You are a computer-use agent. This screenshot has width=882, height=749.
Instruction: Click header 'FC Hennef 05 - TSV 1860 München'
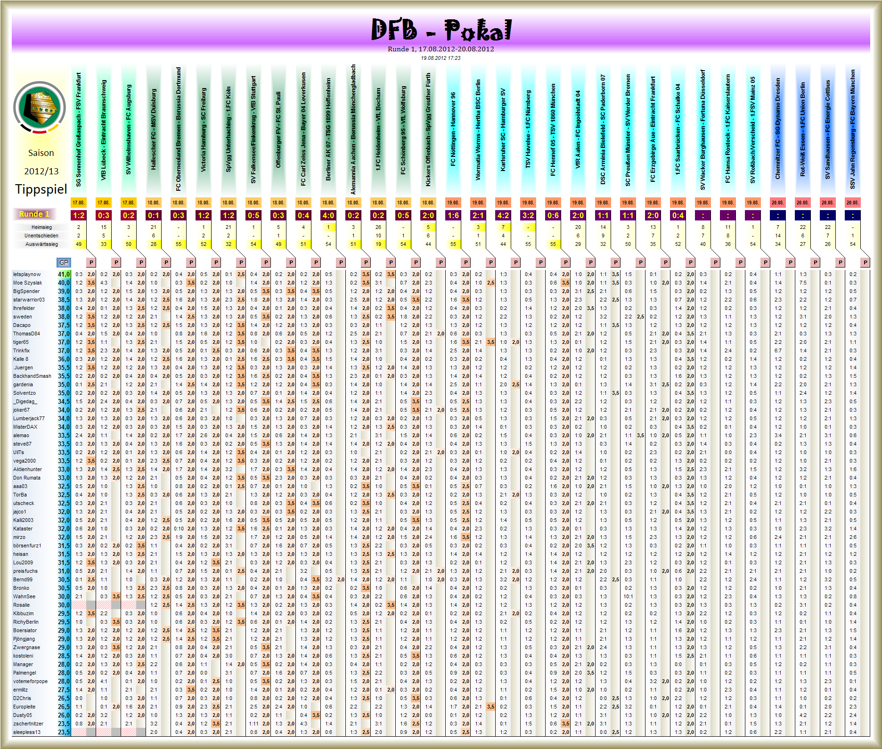click(553, 130)
